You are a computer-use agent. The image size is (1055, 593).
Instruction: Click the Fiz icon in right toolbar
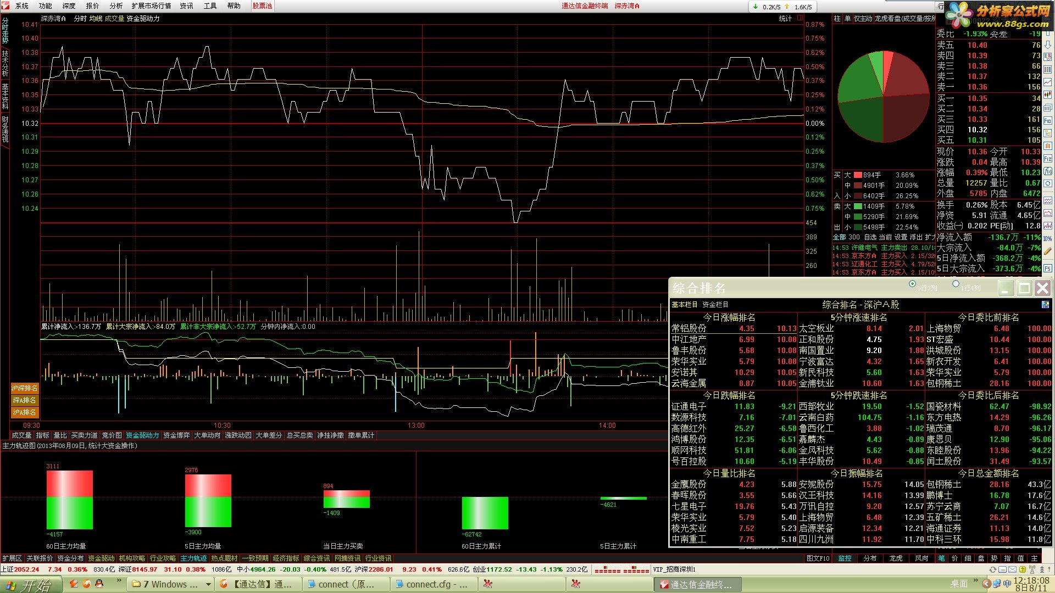pos(1048,158)
